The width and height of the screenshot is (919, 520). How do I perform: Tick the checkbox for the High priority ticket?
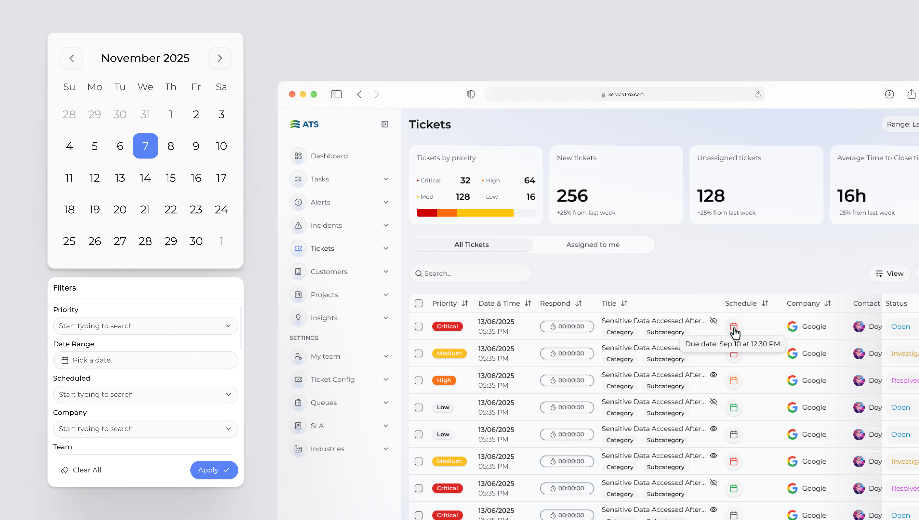tap(419, 381)
